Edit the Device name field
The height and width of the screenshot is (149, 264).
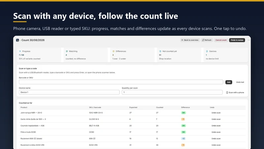[x=69, y=92]
